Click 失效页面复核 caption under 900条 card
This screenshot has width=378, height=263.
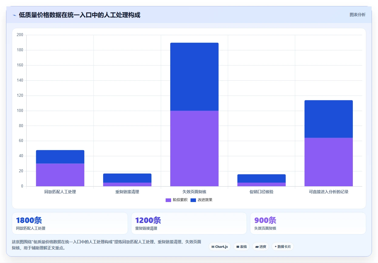[x=265, y=228]
